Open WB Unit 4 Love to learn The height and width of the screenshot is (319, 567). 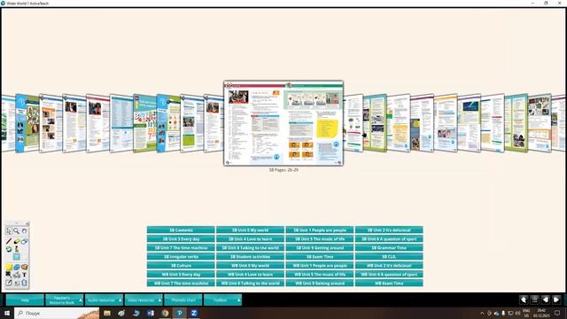(x=250, y=274)
